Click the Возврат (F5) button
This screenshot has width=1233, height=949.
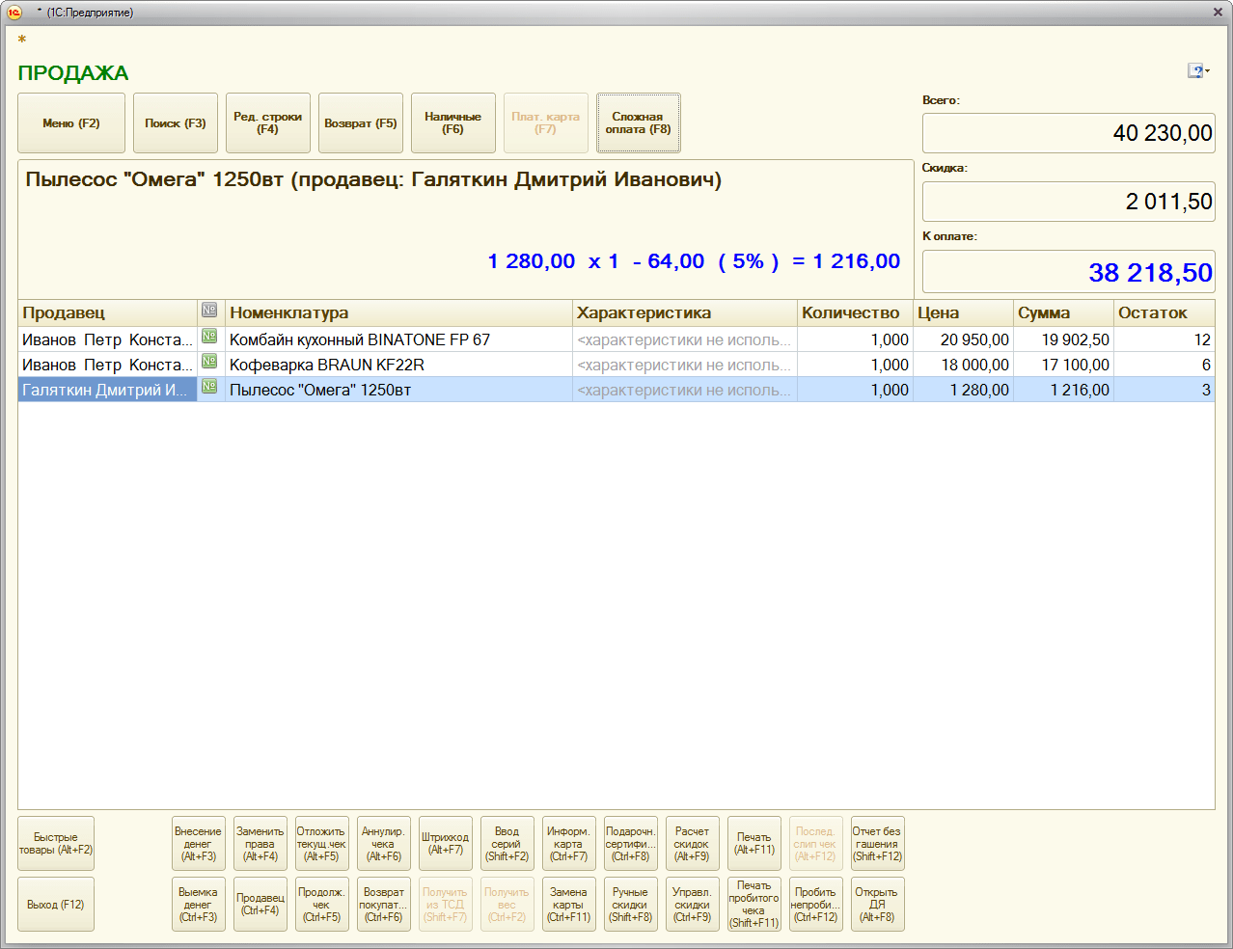tap(360, 123)
